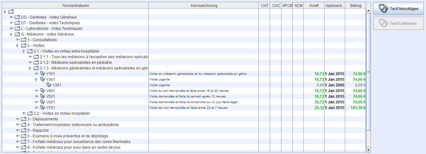The image size is (426, 154).
Task: Collapse the V301 tariff node
Action: tap(36, 80)
